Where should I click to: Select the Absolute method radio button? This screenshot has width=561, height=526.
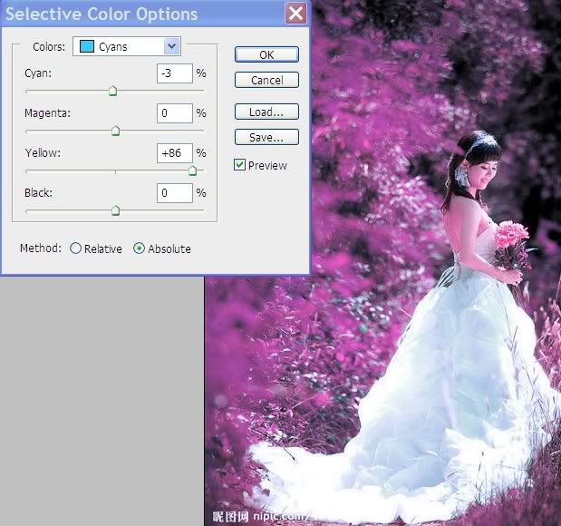(x=139, y=248)
